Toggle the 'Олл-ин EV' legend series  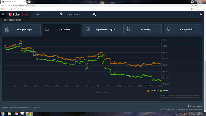[153, 91]
